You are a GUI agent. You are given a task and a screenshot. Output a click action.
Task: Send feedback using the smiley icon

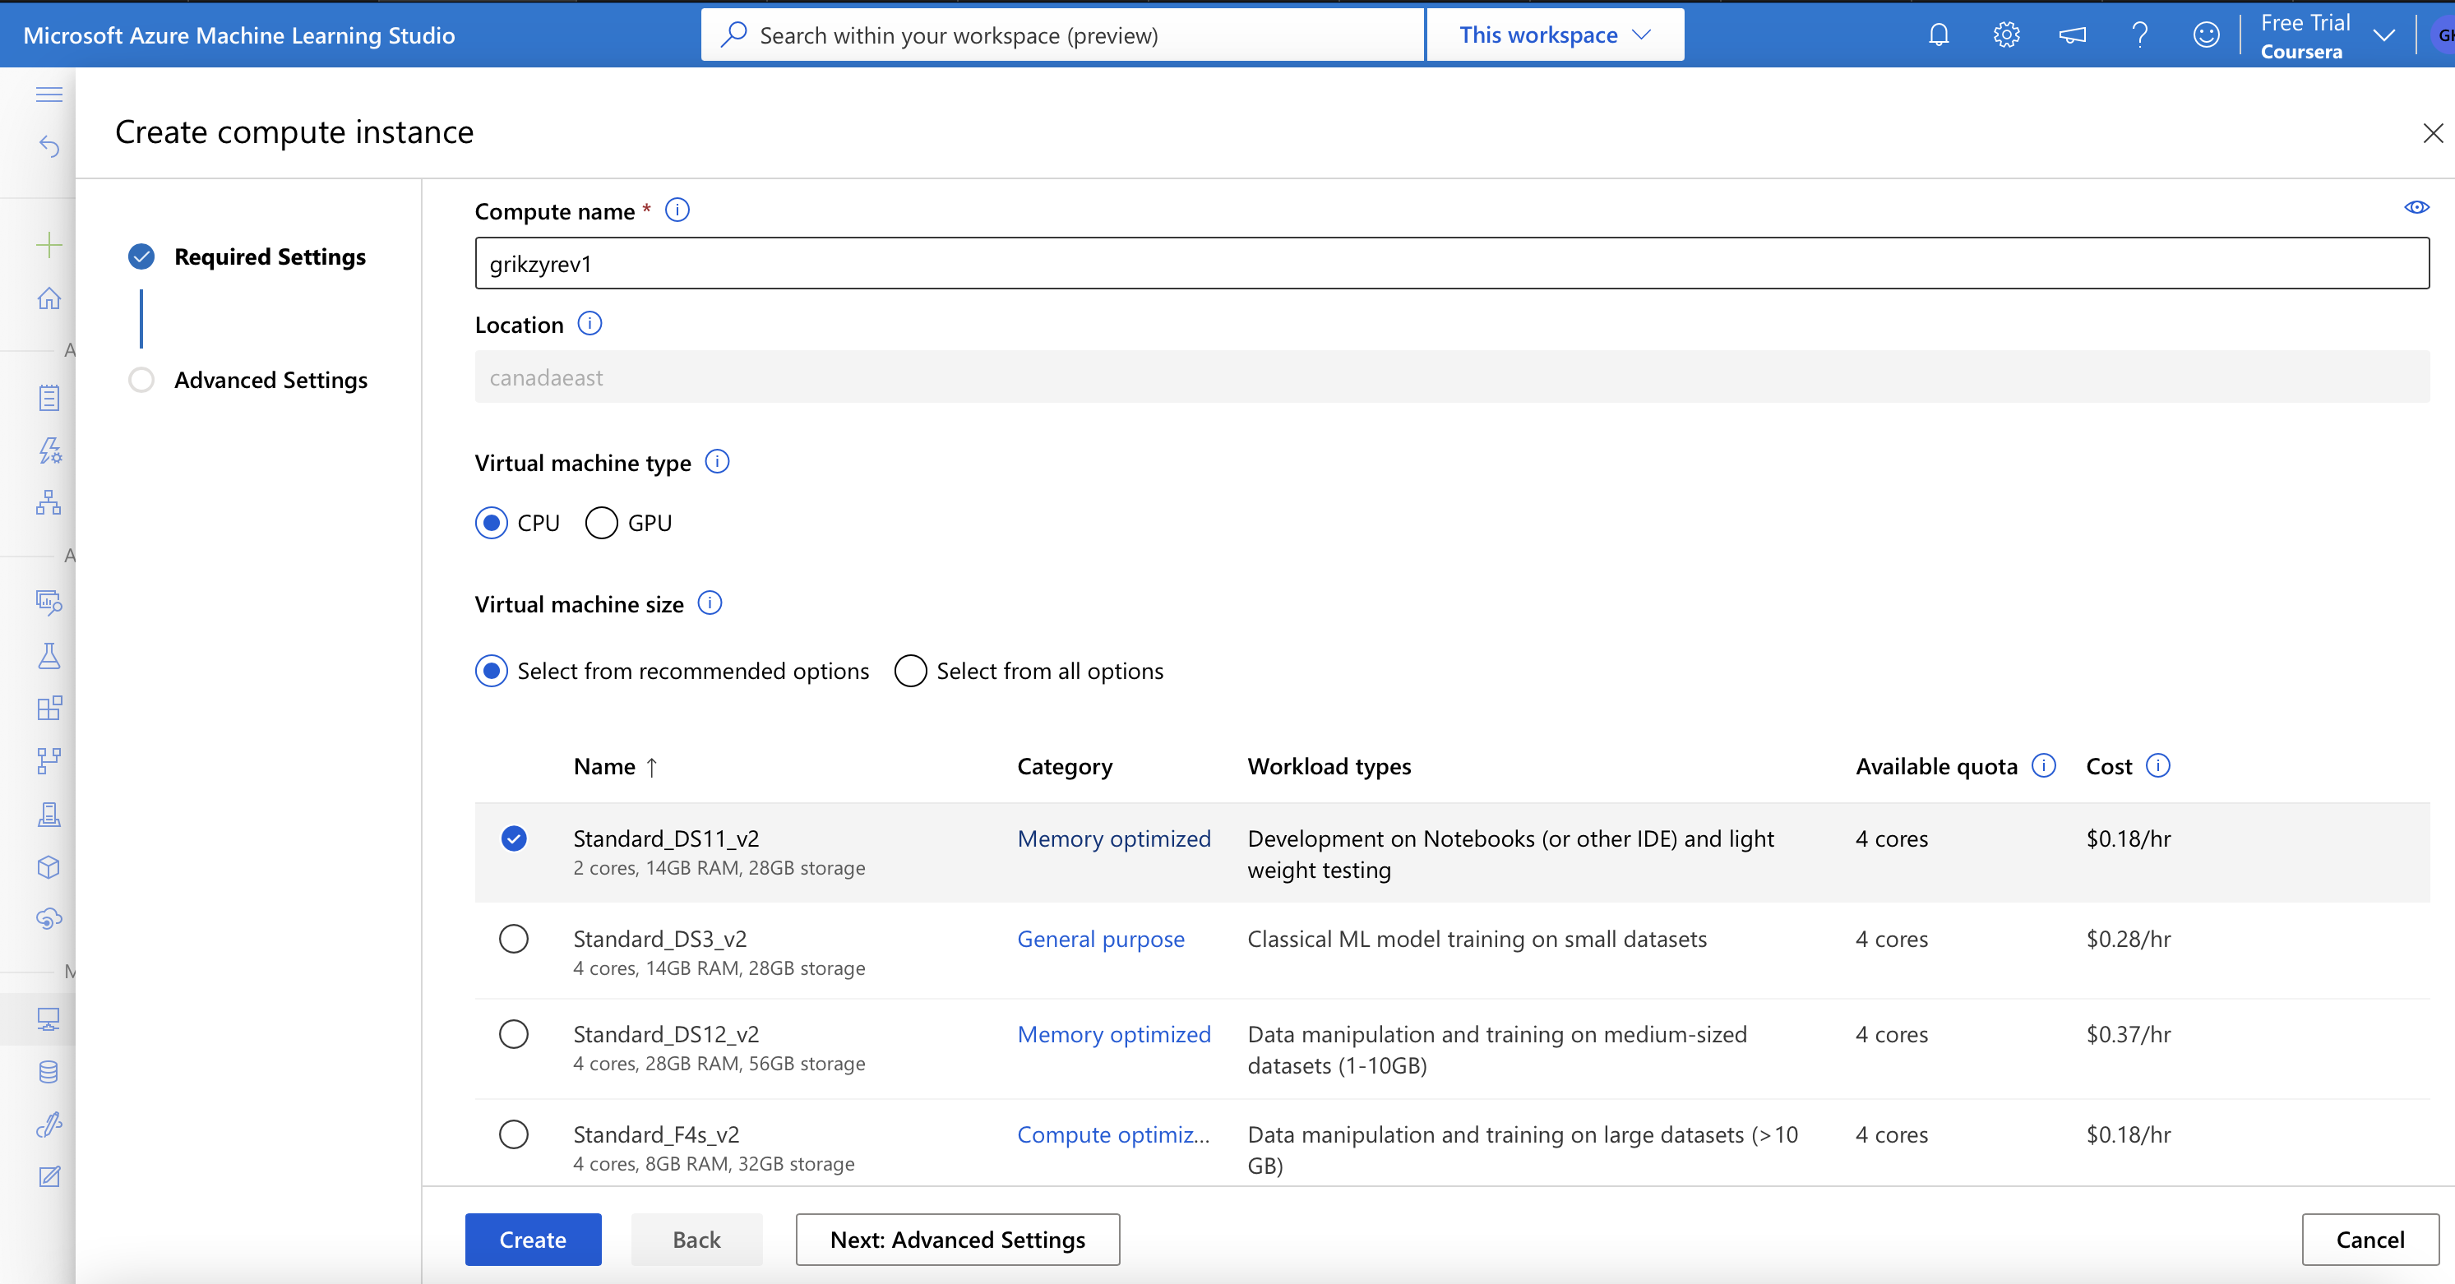[2206, 35]
